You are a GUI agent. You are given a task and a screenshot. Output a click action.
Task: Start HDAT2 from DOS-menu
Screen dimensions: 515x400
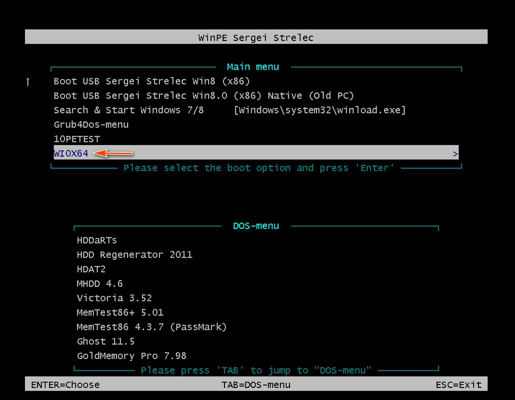click(91, 269)
